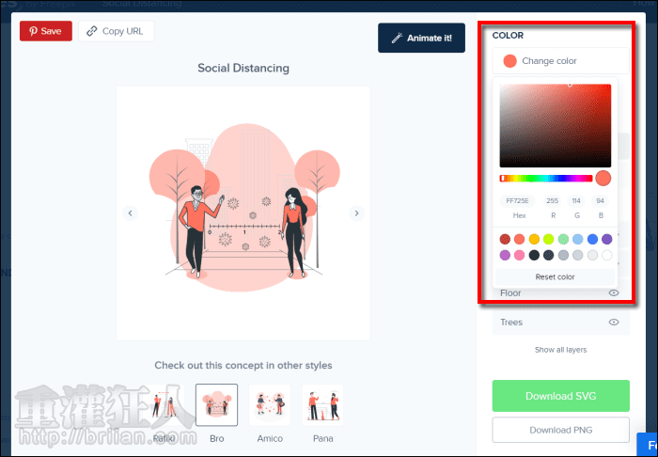Viewport: 658px width, 457px height.
Task: Hide the Trees layer using eye icon
Action: (x=613, y=323)
